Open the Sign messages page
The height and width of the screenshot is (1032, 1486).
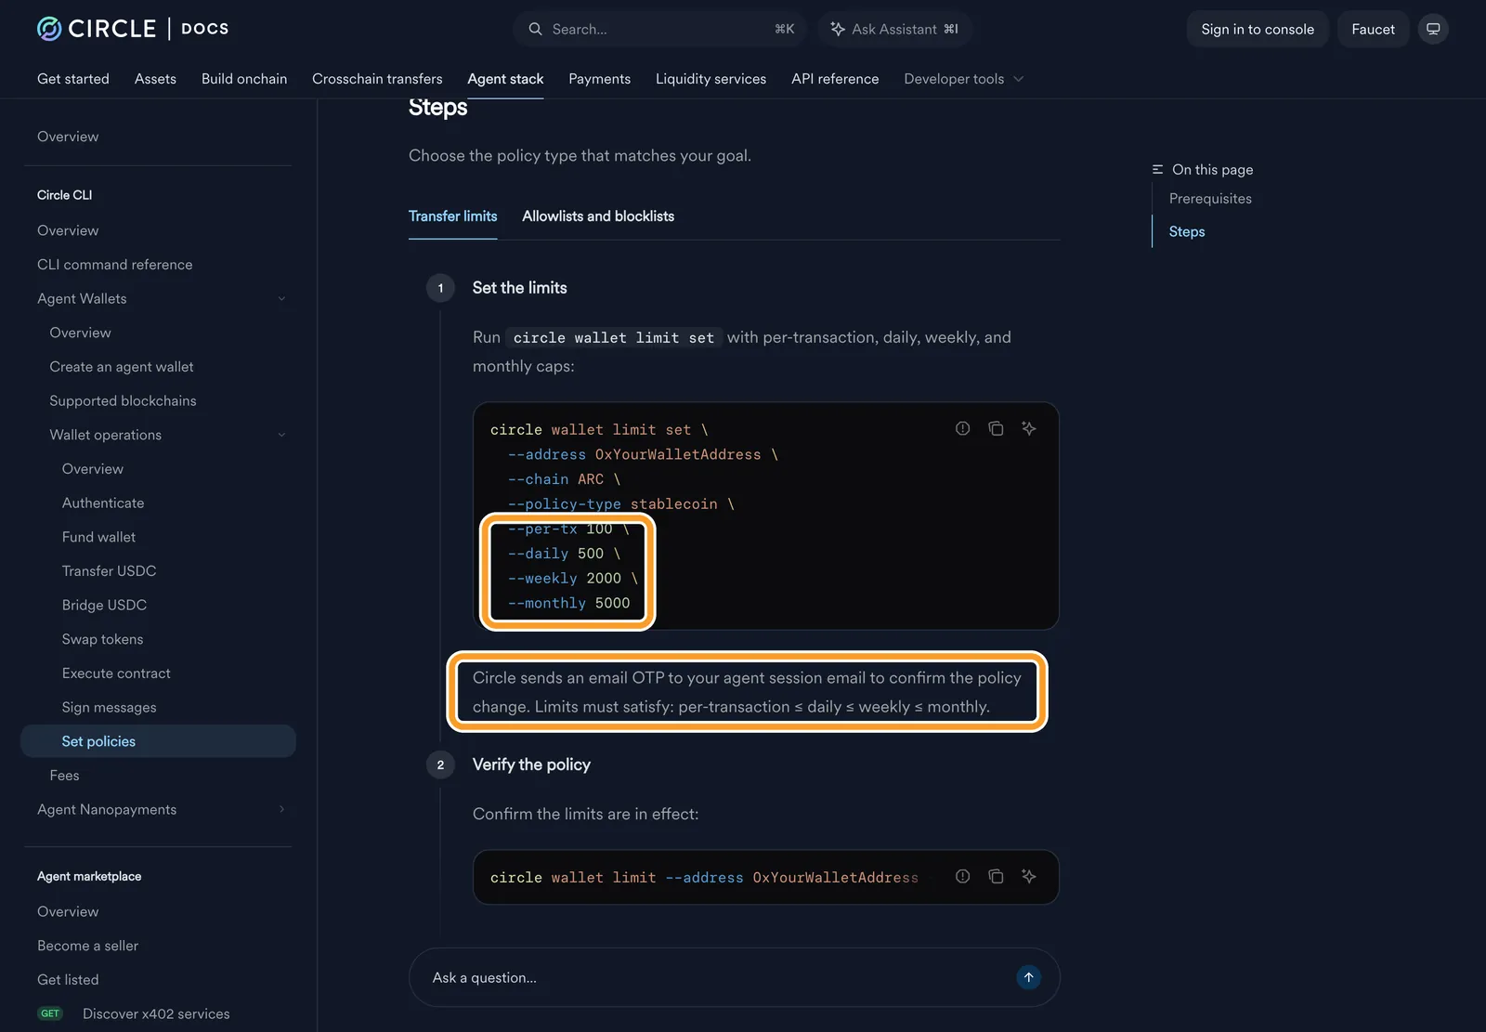[109, 707]
